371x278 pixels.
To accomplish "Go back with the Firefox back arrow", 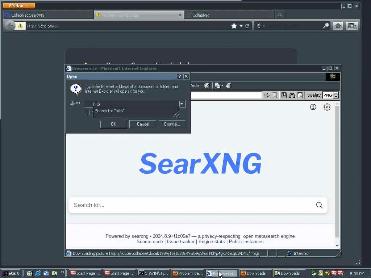I will coord(10,26).
